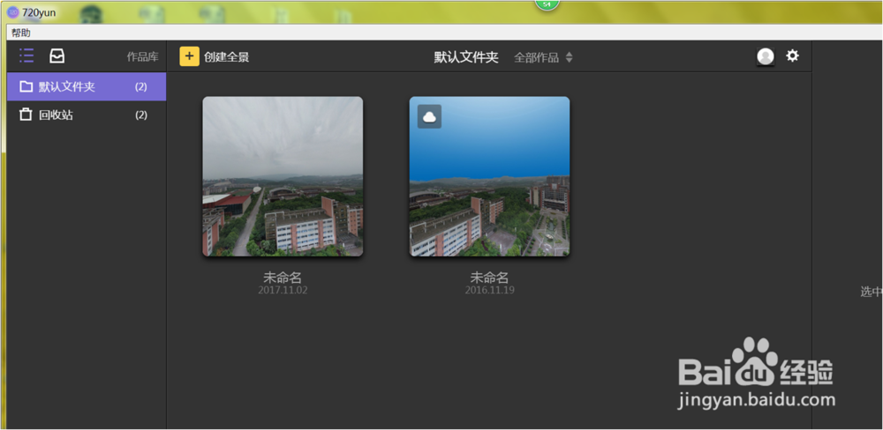Click 未命名 title above 2017.11.02
This screenshot has width=883, height=430.
click(x=283, y=277)
